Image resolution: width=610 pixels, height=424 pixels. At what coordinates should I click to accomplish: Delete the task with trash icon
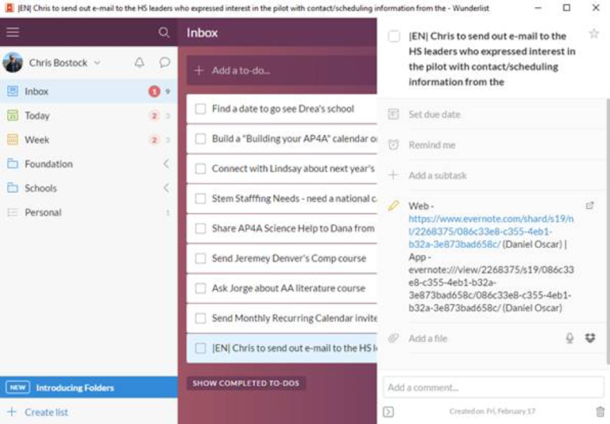(600, 411)
